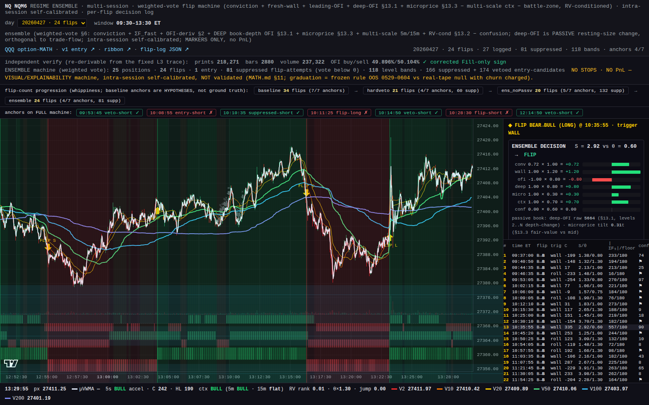The width and height of the screenshot is (649, 405).
Task: Jump to the 12:14:50 veto-short anchor
Action: point(550,113)
